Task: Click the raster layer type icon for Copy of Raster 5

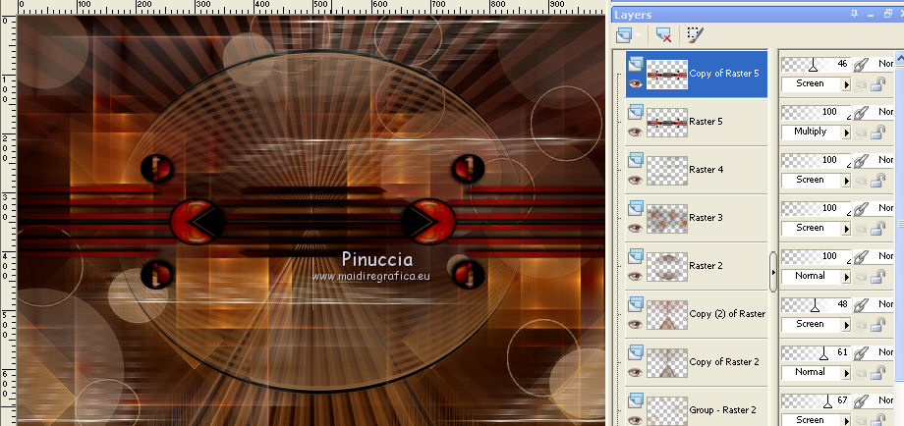Action: 636,64
